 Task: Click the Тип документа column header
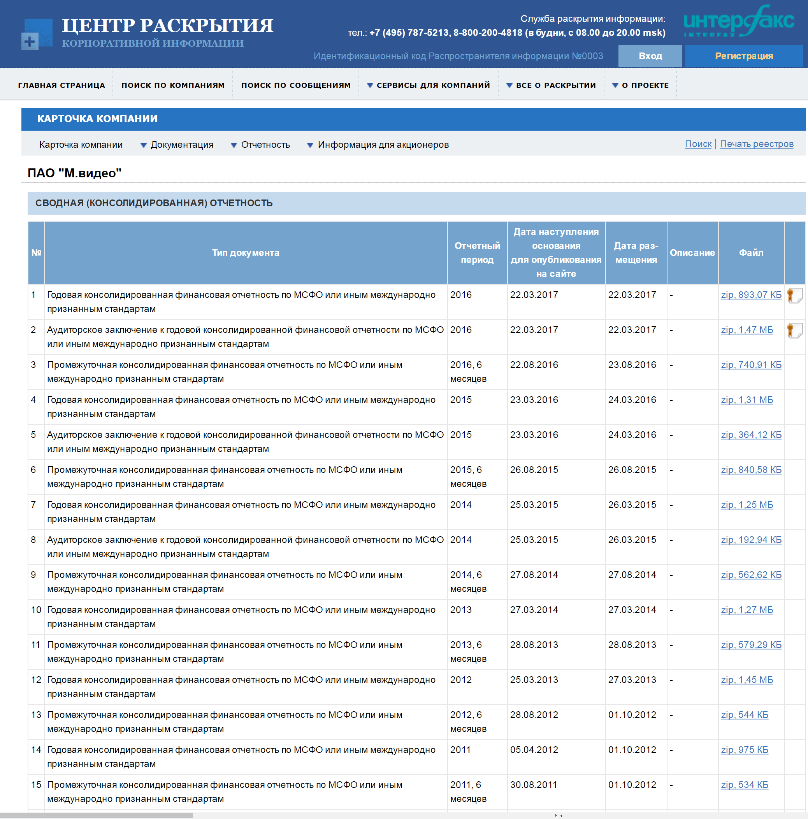(x=246, y=253)
